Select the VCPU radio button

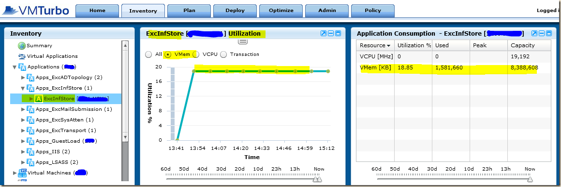tap(196, 54)
